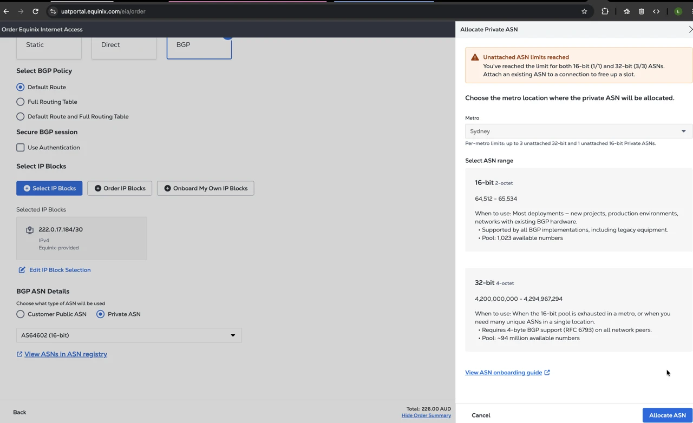Enable the Use Authentication checkbox
This screenshot has height=423, width=693.
(21, 147)
